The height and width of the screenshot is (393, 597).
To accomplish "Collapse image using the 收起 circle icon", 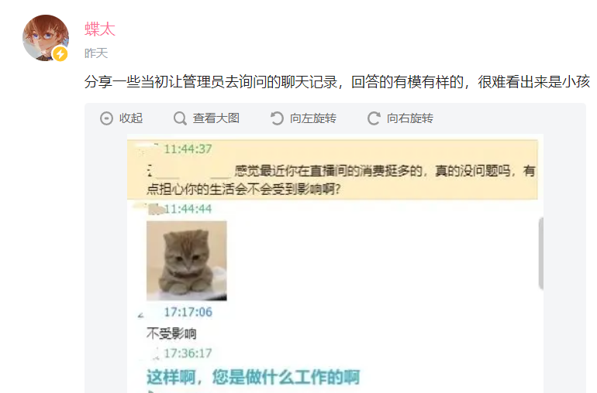I will (107, 118).
